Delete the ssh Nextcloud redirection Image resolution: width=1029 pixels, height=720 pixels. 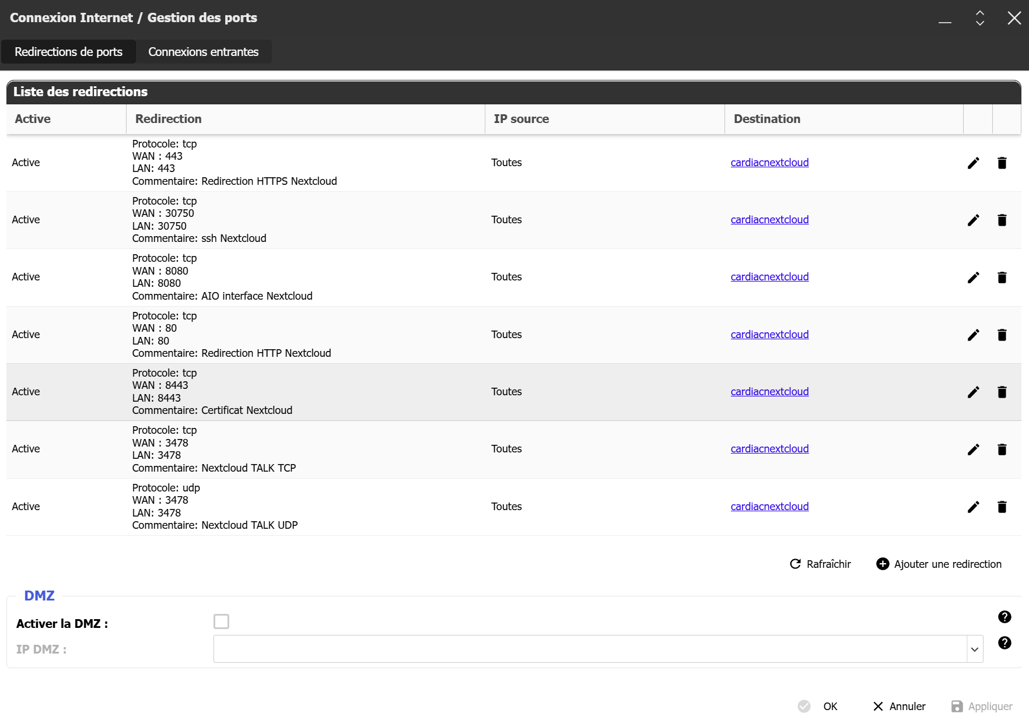pos(1002,220)
